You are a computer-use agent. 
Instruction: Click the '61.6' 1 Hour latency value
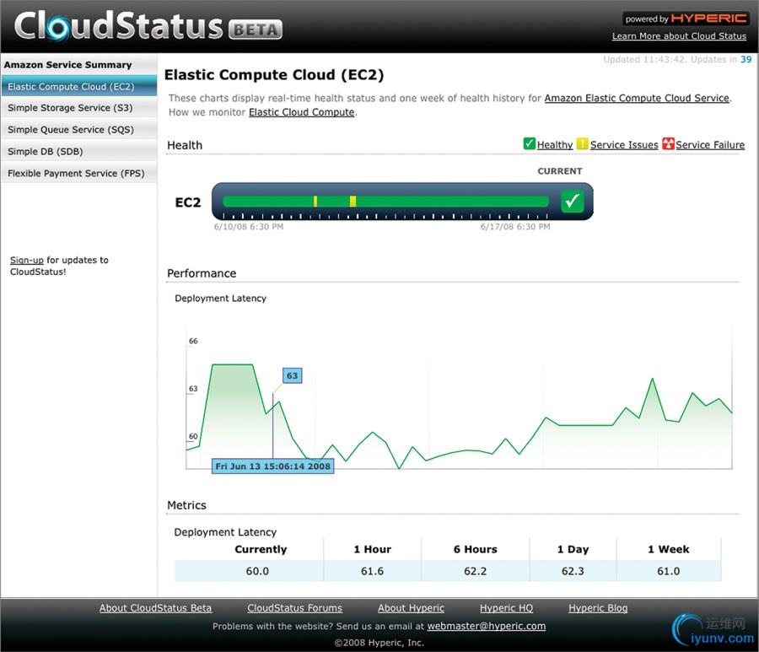point(372,571)
